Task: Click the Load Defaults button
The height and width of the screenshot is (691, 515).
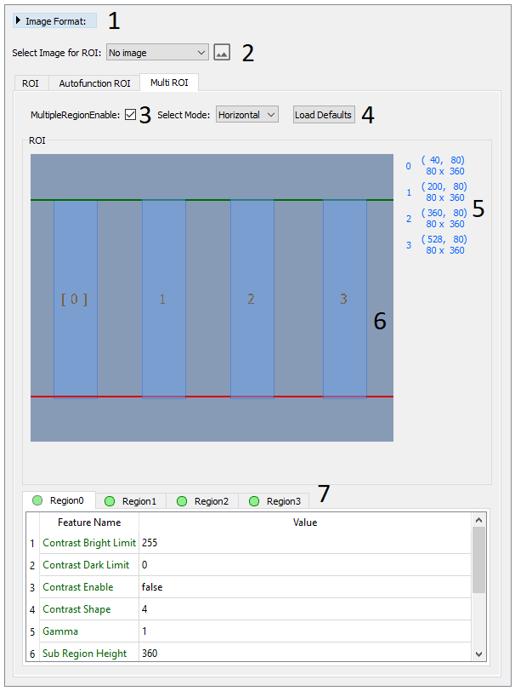Action: pyautogui.click(x=323, y=115)
